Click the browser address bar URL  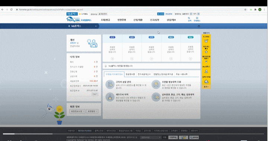pos(51,10)
